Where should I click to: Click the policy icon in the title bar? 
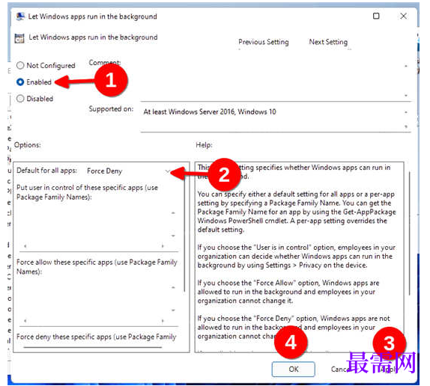[x=20, y=16]
